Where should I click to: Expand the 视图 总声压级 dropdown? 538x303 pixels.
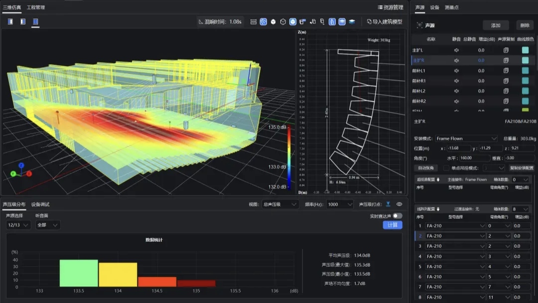[x=280, y=204]
